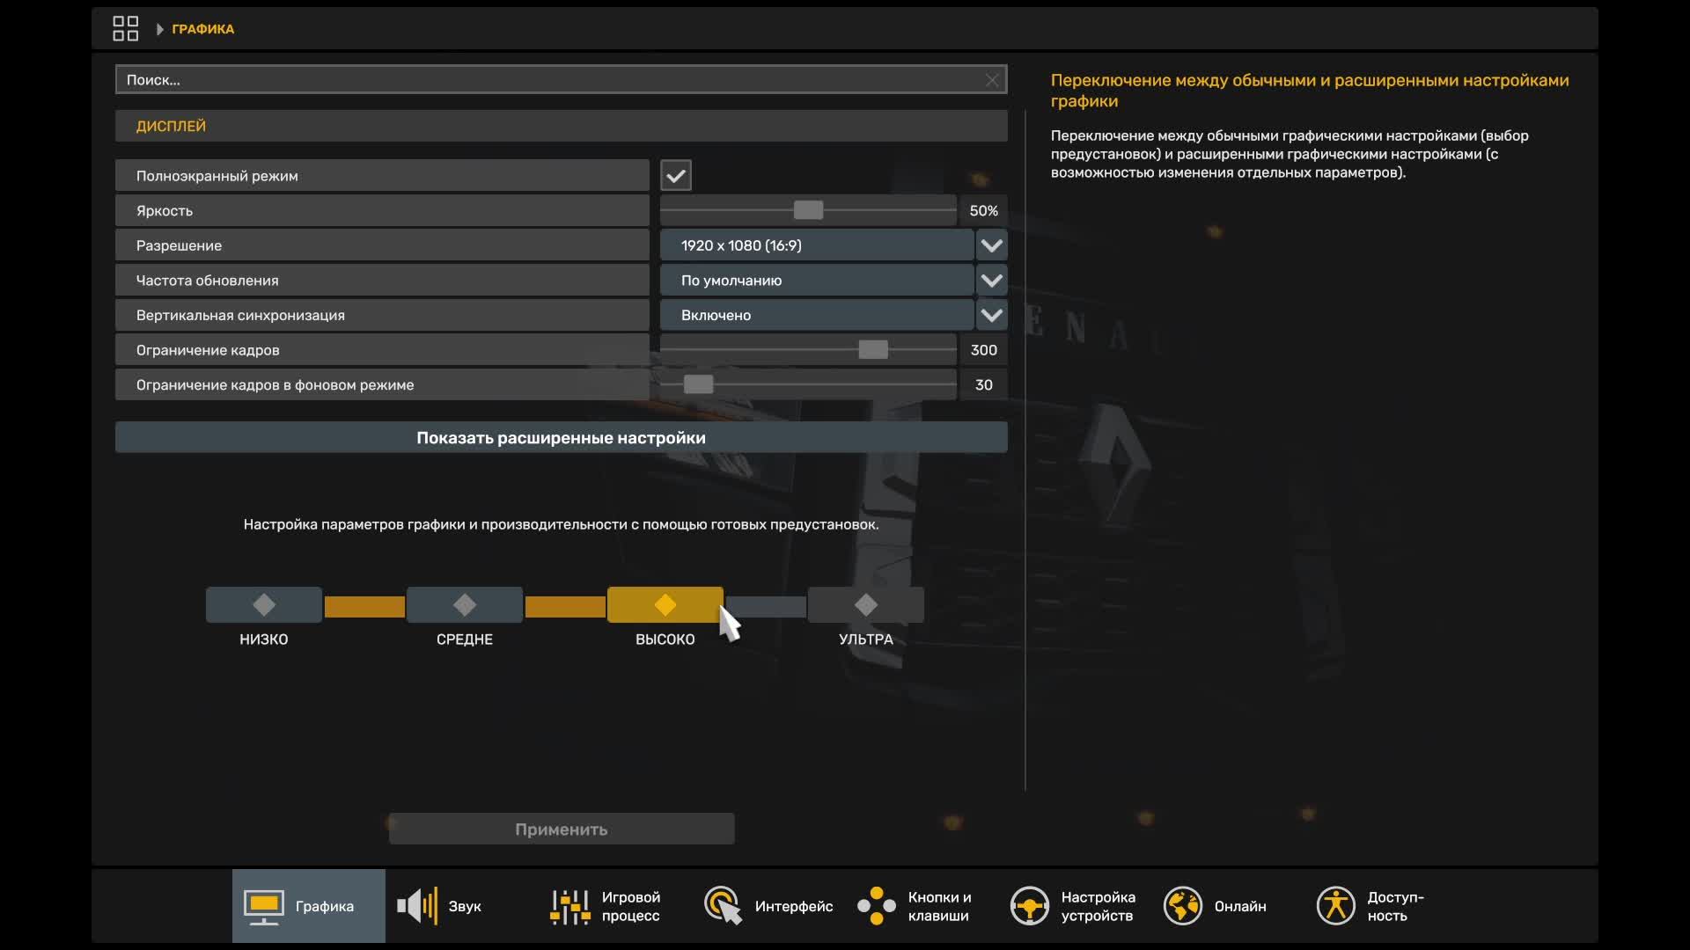Disable Полноэкранный режим checkbox
This screenshot has width=1690, height=950.
click(675, 175)
